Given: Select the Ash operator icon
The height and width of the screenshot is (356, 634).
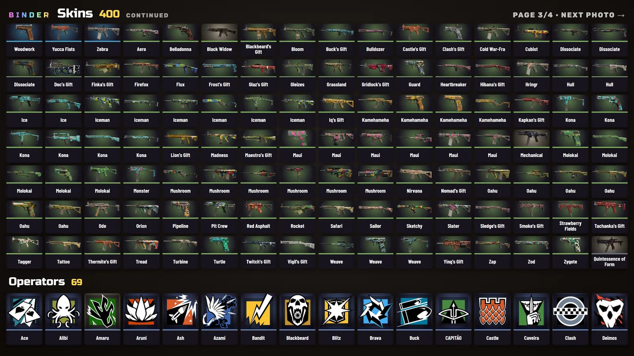Looking at the screenshot, I should 180,311.
